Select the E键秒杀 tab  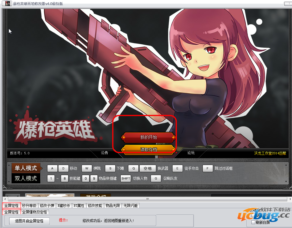64,206
